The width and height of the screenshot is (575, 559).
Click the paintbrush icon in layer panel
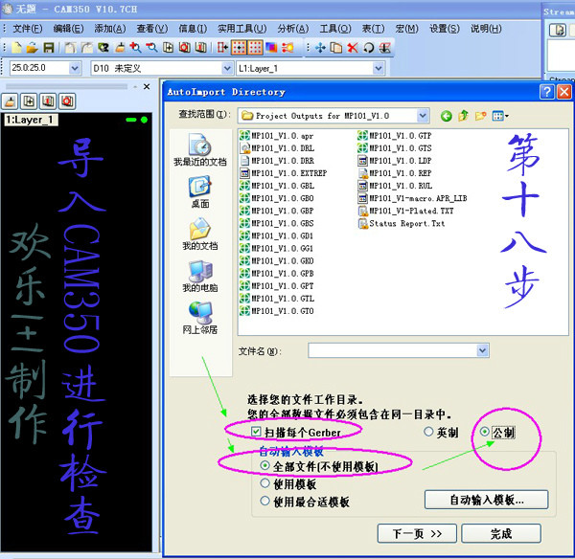click(x=11, y=101)
